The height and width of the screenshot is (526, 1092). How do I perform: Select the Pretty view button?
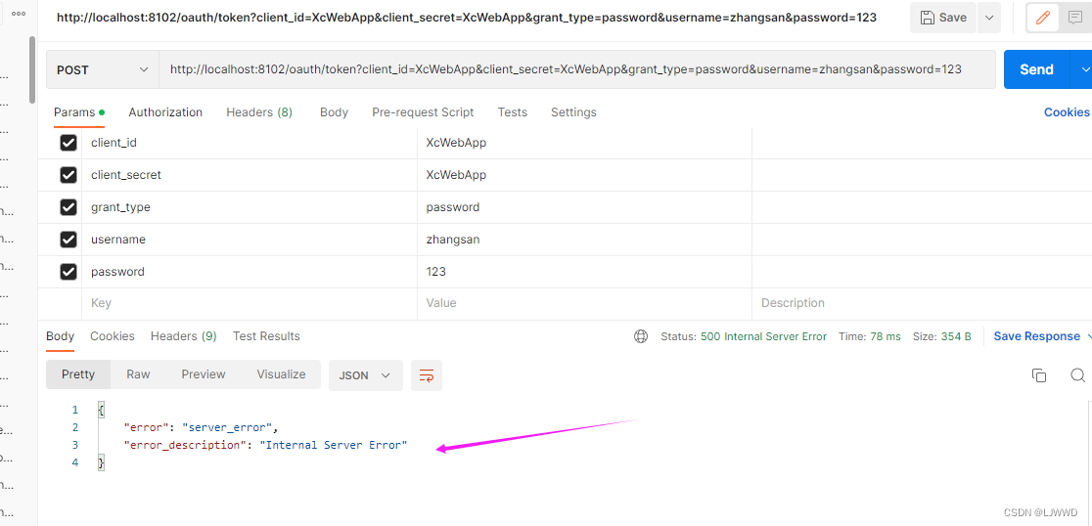78,374
